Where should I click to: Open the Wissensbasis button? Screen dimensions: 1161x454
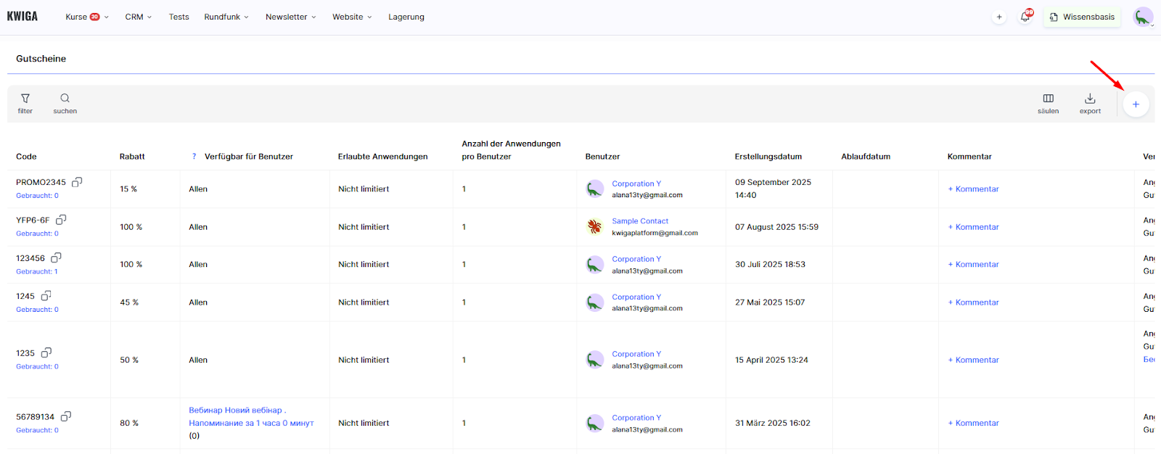(x=1082, y=17)
